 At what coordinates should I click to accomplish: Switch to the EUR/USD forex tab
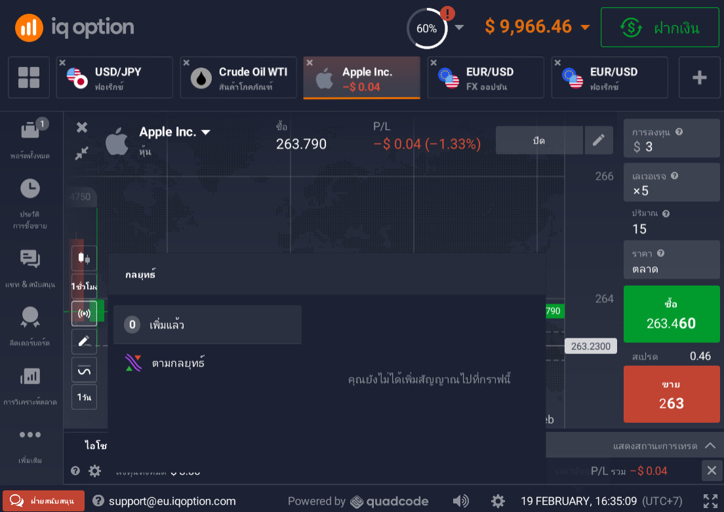(609, 77)
